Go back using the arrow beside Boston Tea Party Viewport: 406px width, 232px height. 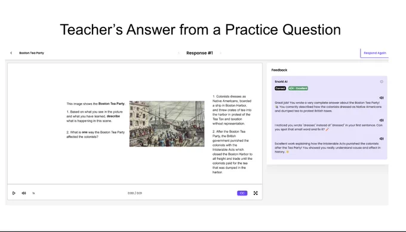click(11, 53)
